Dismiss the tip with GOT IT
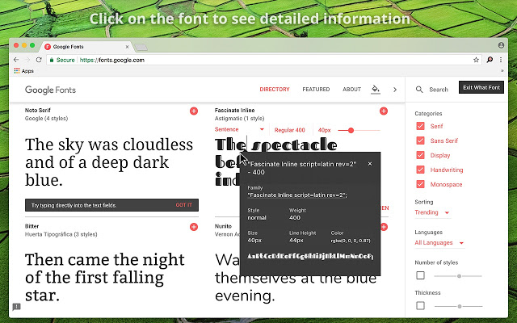This screenshot has width=517, height=323. [x=183, y=205]
